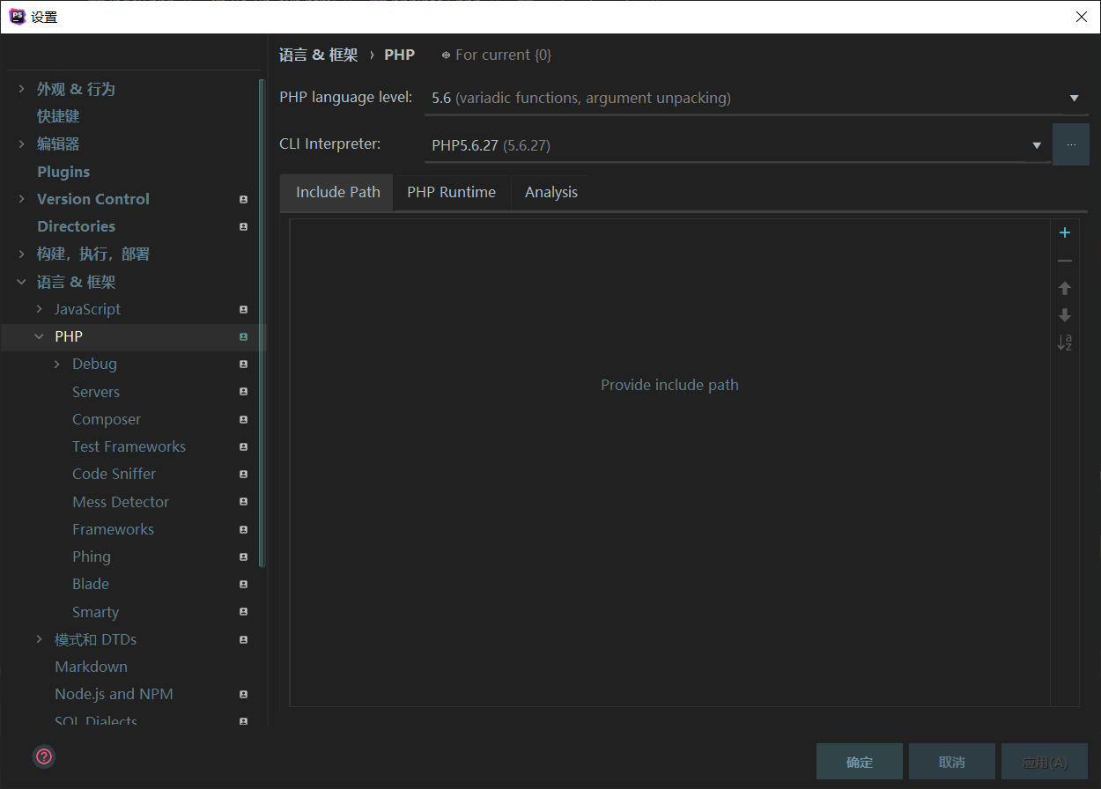The width and height of the screenshot is (1101, 789).
Task: Click project-level icon next to Composer
Action: 243,420
